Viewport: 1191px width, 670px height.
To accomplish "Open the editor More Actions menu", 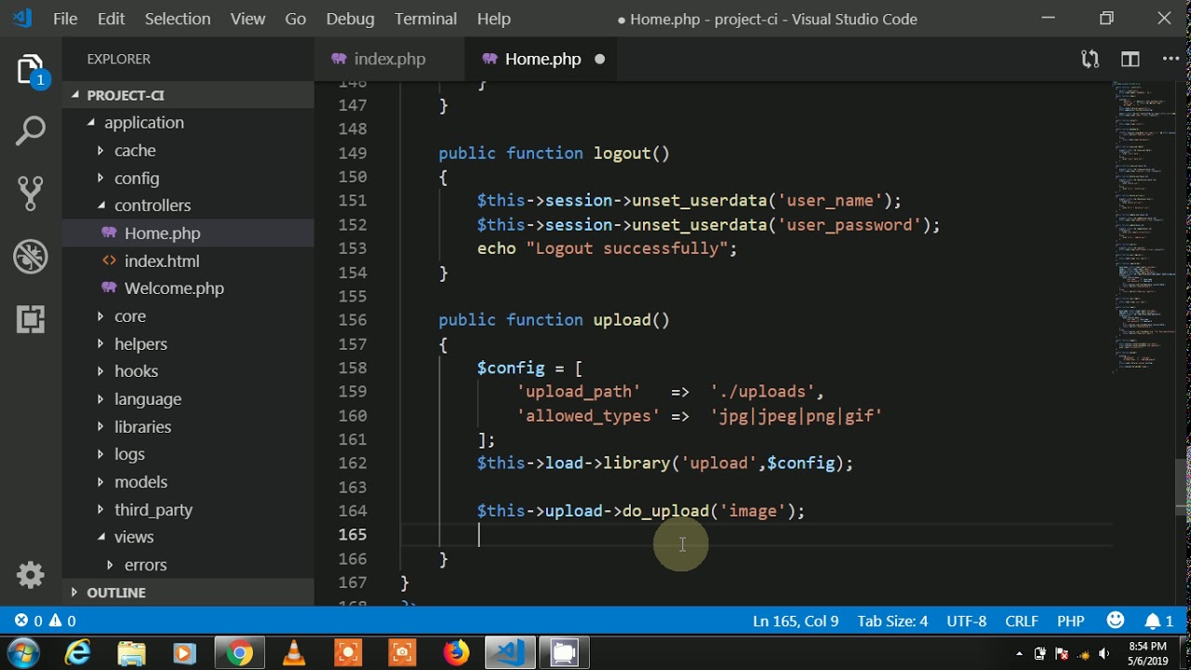I will pos(1171,60).
